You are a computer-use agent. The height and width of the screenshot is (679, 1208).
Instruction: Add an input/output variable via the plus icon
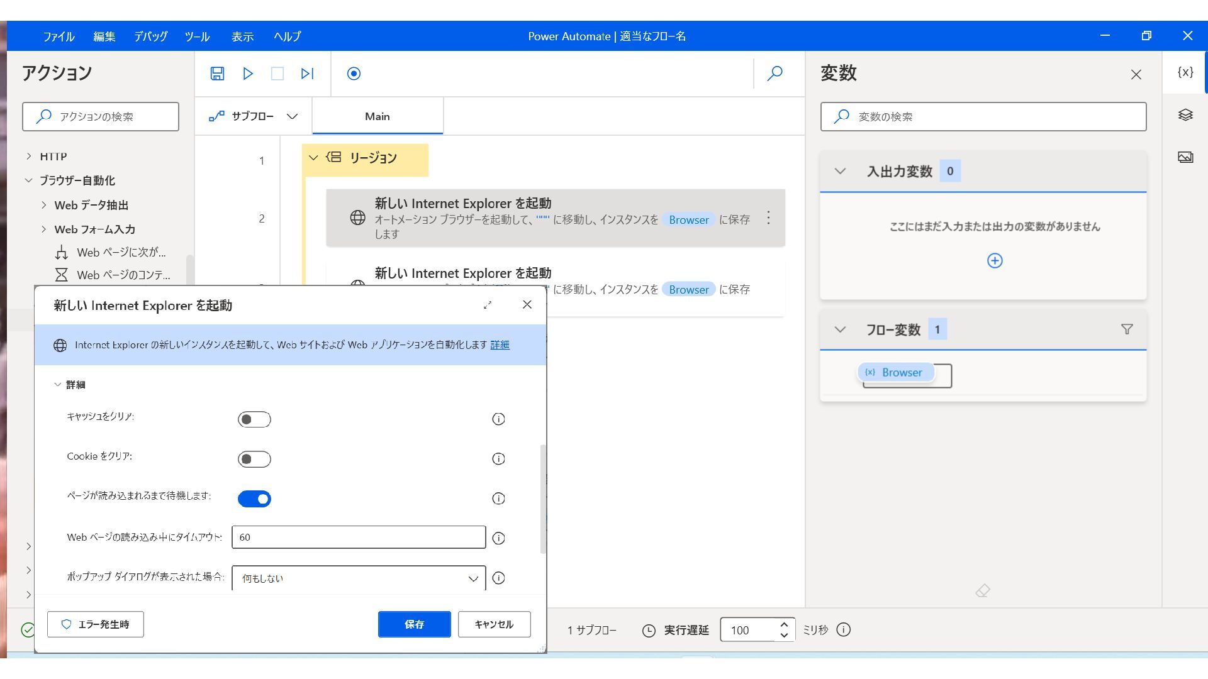tap(995, 260)
